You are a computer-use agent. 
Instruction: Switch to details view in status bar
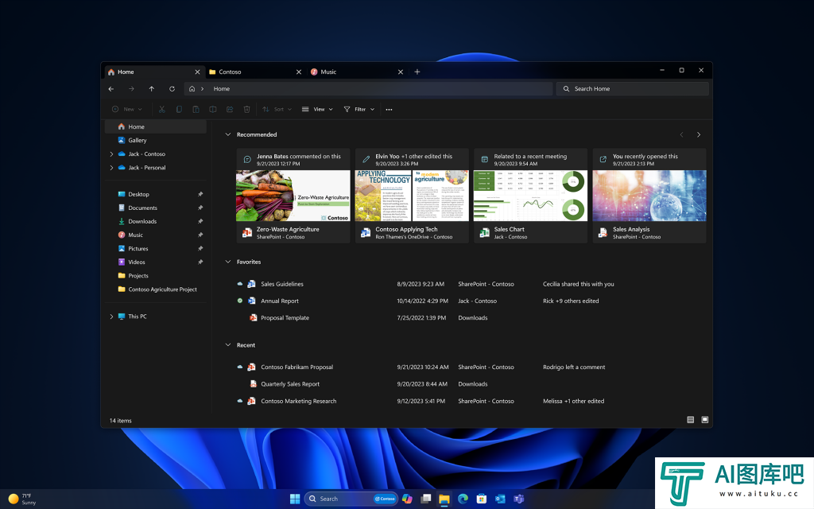point(691,420)
